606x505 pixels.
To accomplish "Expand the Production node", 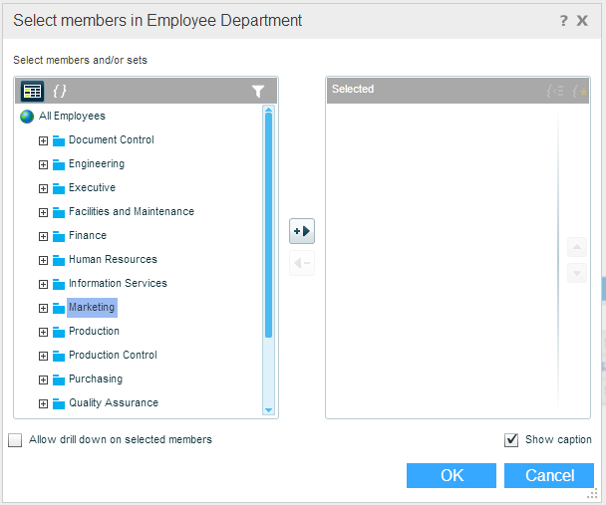I will [43, 332].
